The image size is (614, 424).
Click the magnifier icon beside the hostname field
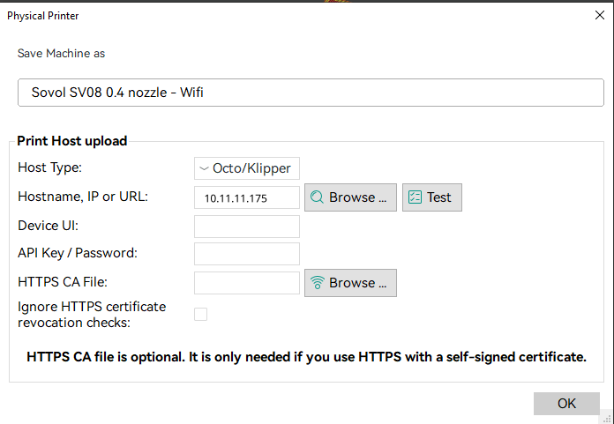click(318, 197)
